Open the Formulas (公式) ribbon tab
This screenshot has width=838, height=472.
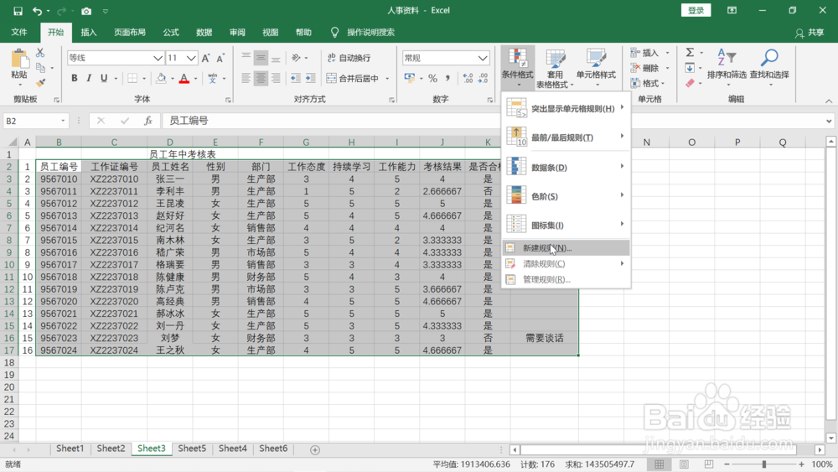(x=171, y=33)
